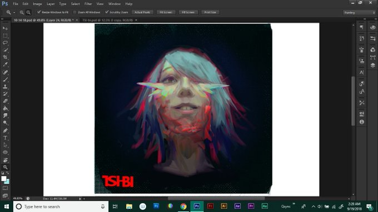Click the horizontal canvas scrollbar thumb
378x212 pixels.
(216, 199)
